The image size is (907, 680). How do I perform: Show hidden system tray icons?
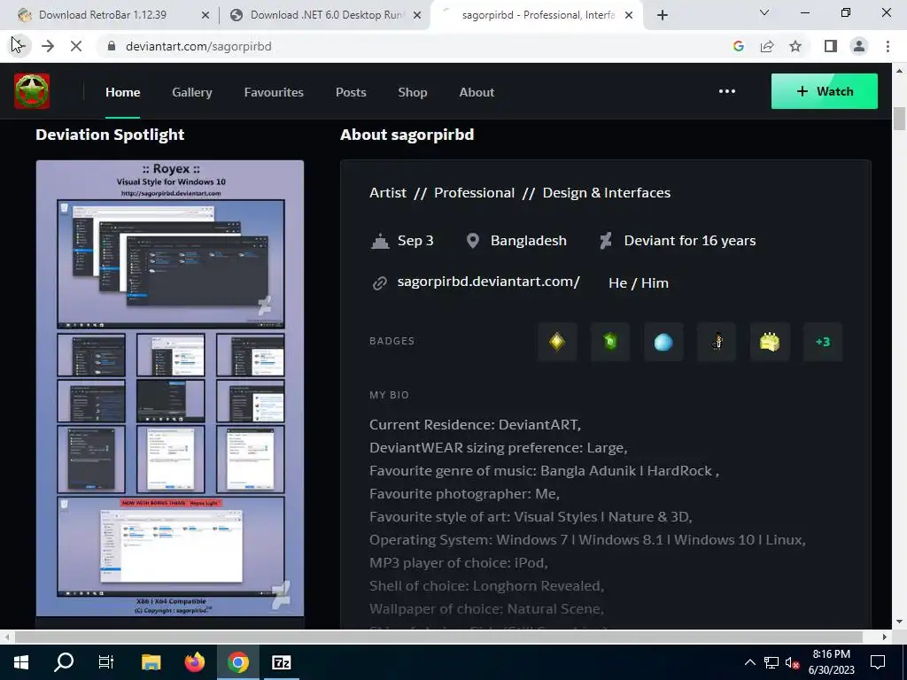click(x=749, y=662)
